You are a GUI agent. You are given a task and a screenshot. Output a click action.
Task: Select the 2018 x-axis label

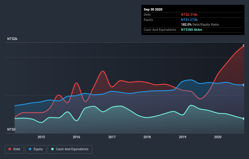tap(147, 137)
